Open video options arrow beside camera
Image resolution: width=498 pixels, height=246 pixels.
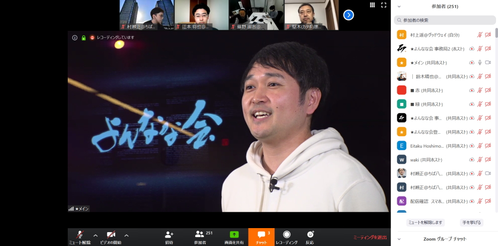click(126, 236)
